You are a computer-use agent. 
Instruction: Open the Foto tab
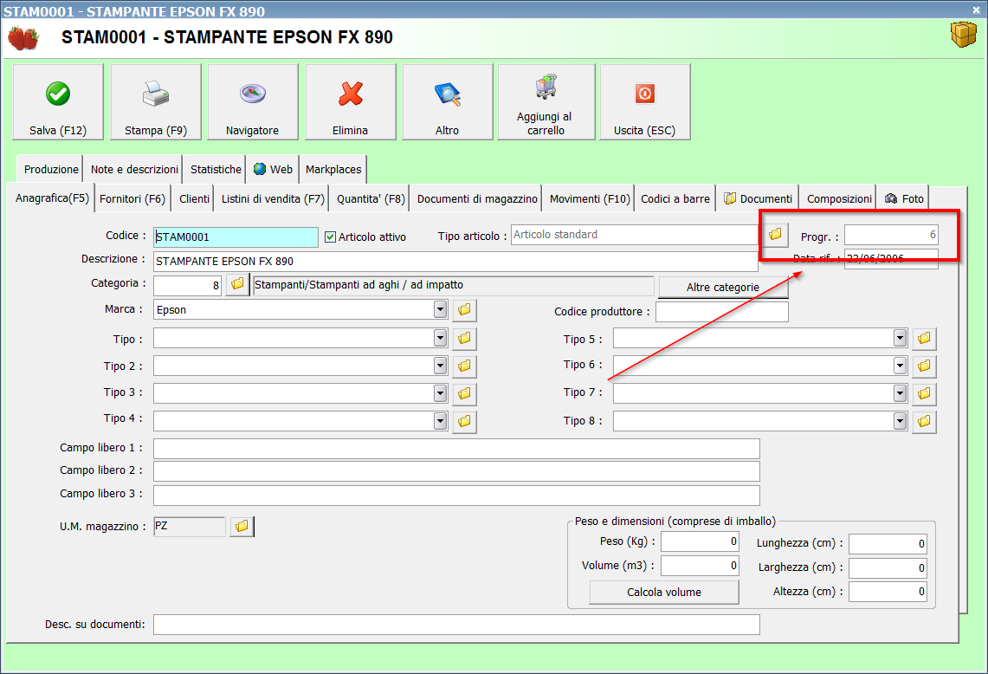(x=903, y=198)
